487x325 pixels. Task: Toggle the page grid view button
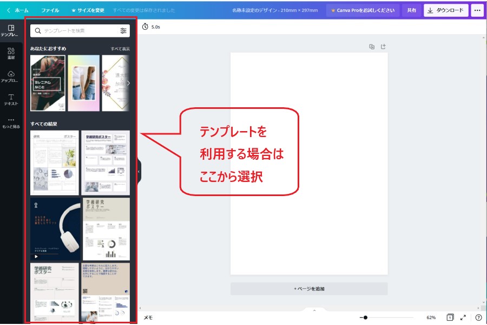pyautogui.click(x=450, y=317)
